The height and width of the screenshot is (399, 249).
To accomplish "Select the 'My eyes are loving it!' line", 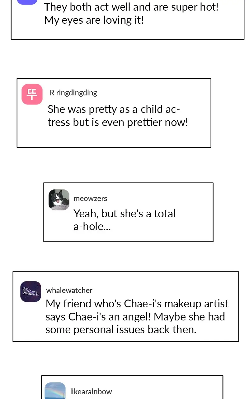I will (94, 20).
